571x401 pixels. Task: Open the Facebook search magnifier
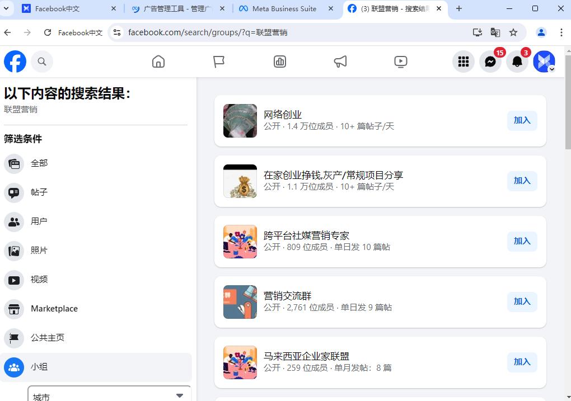[42, 62]
